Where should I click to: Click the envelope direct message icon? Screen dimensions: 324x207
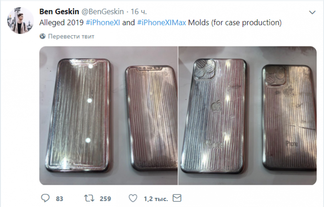tap(176, 198)
